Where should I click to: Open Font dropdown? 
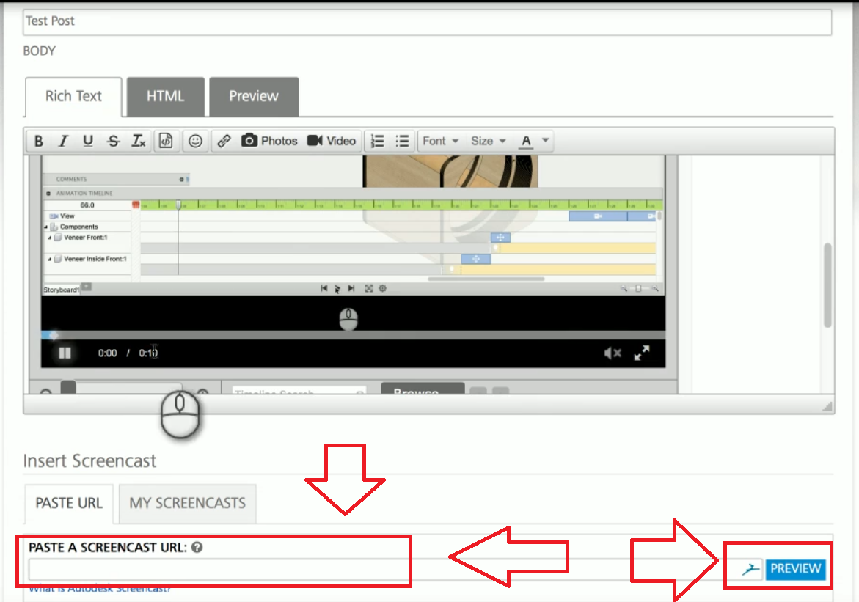(x=440, y=142)
